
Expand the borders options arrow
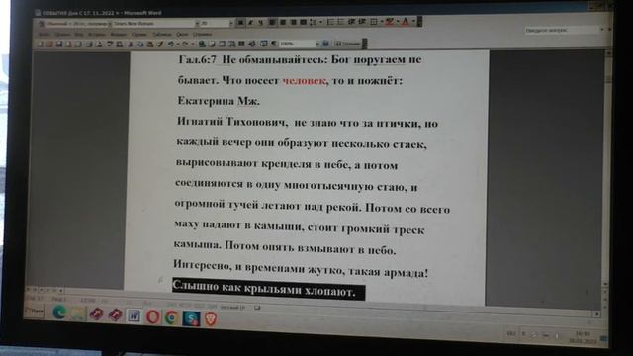coord(382,22)
